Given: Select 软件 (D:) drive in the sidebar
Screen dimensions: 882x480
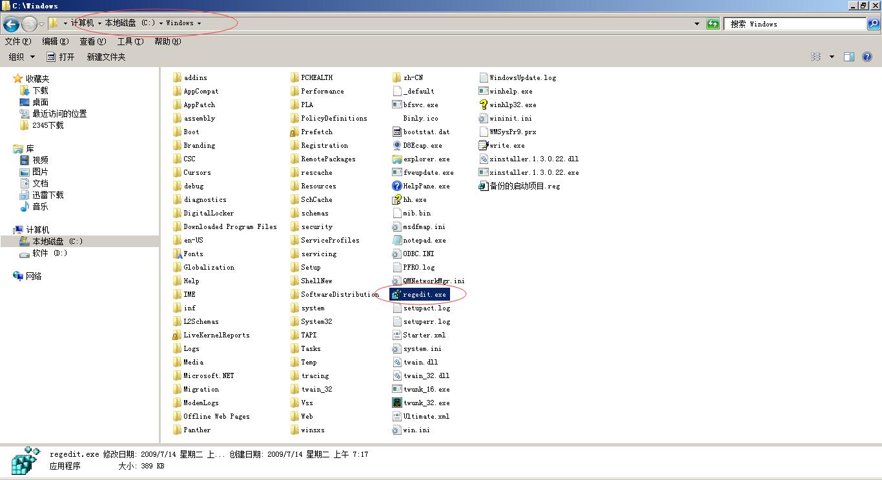Looking at the screenshot, I should click(50, 253).
